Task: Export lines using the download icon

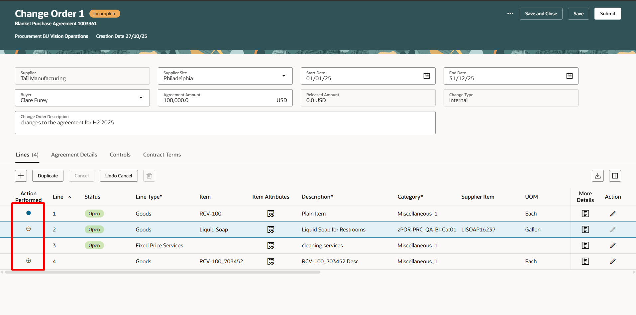Action: [598, 175]
